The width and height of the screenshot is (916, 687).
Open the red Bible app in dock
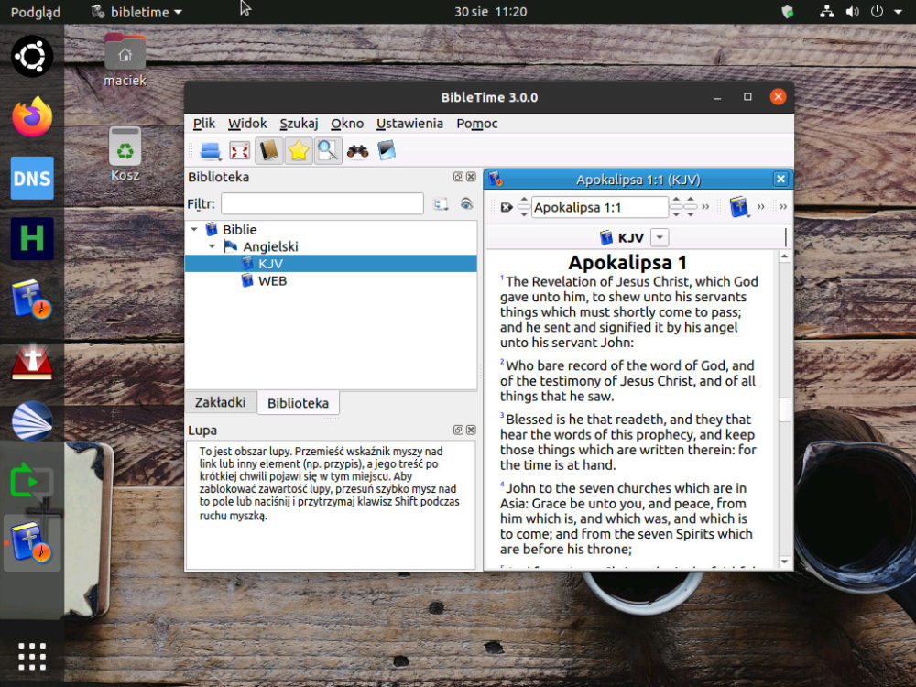(x=32, y=360)
